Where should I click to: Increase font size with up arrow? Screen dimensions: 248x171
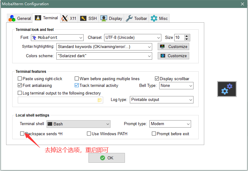tap(187, 36)
